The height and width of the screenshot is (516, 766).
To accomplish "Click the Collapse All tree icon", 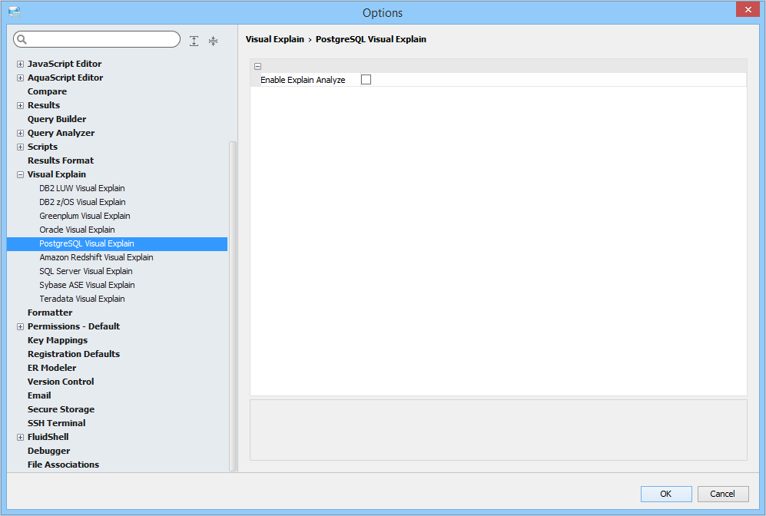I will 213,41.
